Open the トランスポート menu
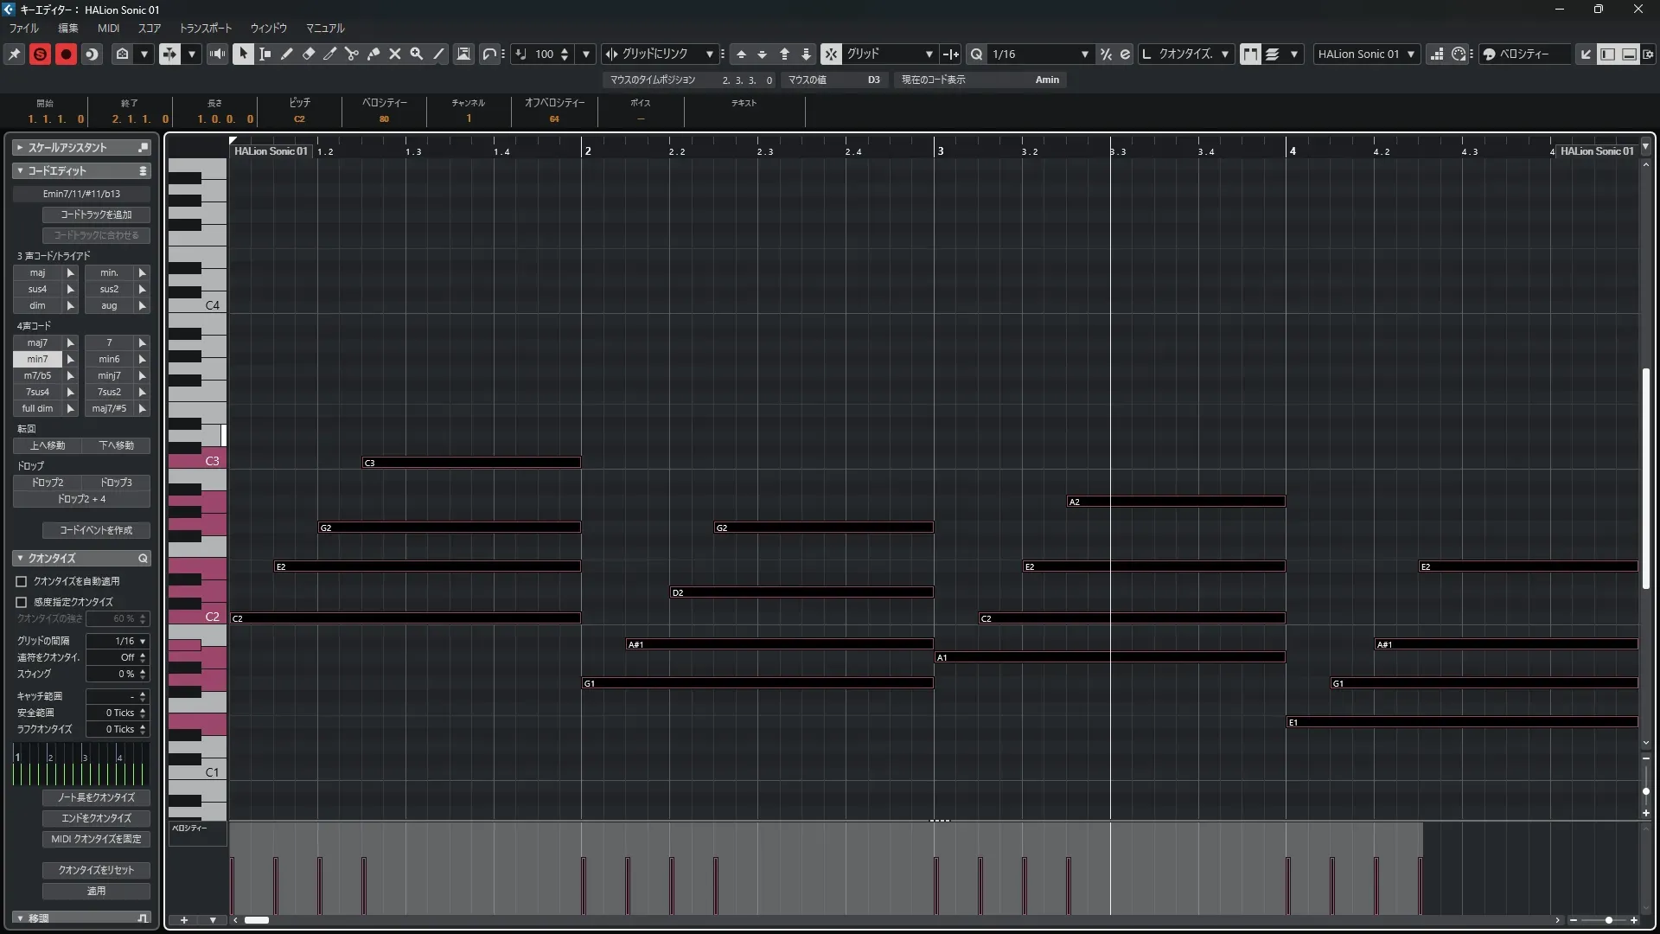This screenshot has width=1660, height=934. (205, 29)
